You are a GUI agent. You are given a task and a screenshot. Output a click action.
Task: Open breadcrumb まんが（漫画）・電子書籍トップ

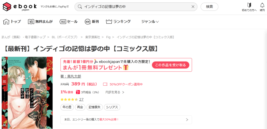(x=23, y=37)
